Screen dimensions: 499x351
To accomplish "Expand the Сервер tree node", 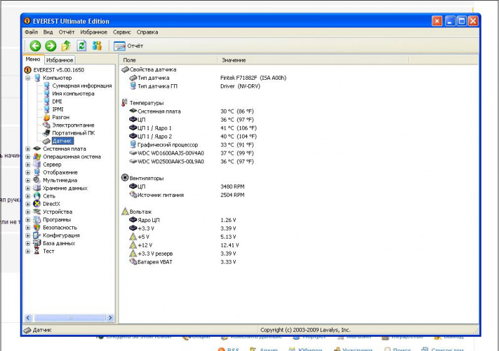I will [28, 165].
